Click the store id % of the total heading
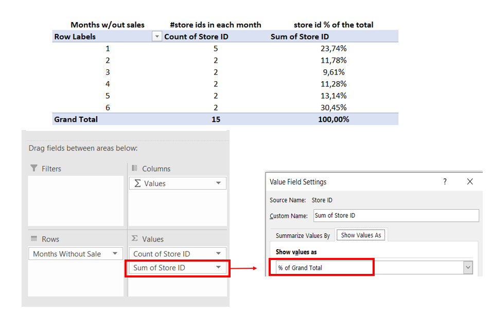The height and width of the screenshot is (315, 492). 333,25
